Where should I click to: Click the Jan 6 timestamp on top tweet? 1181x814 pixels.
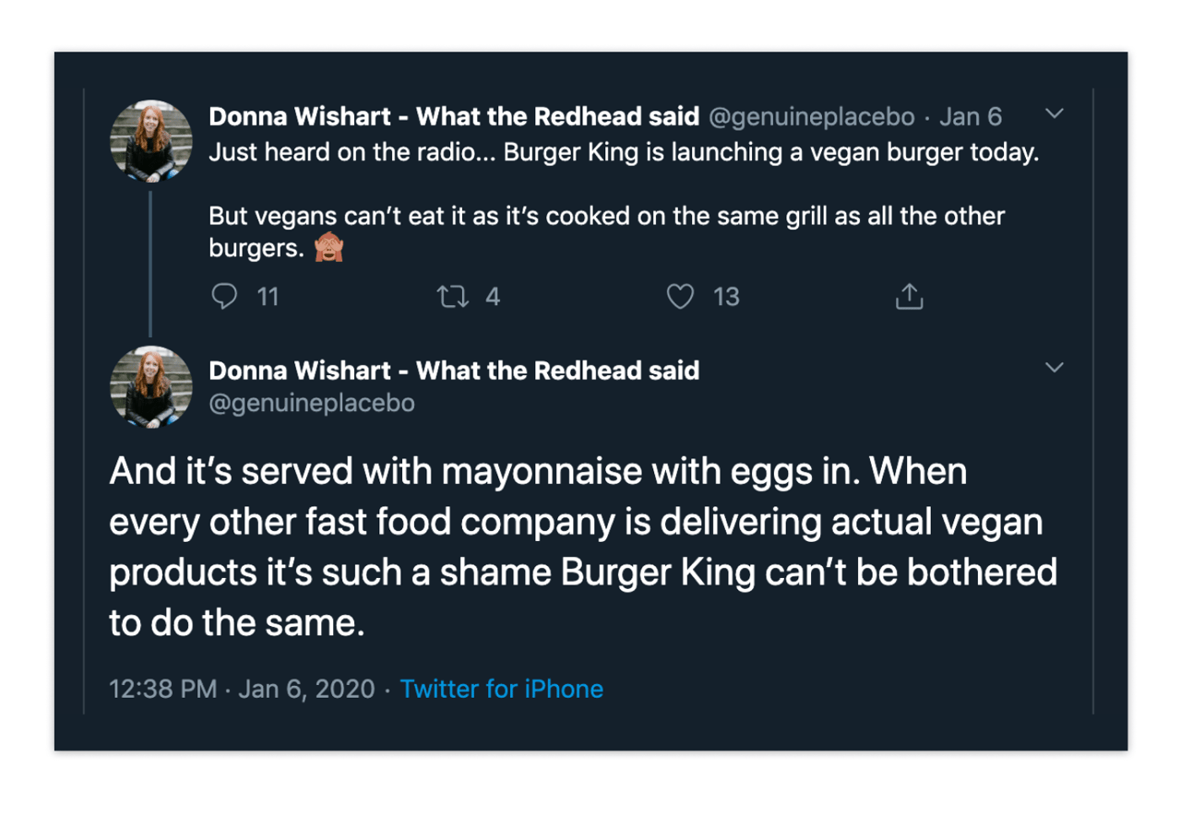click(x=970, y=117)
